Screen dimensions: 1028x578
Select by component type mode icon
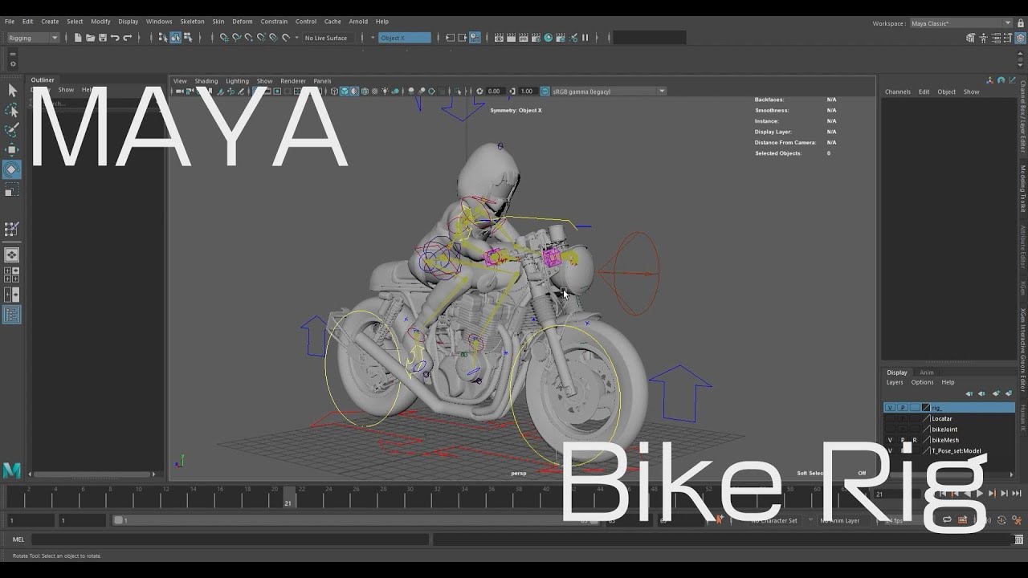point(187,38)
